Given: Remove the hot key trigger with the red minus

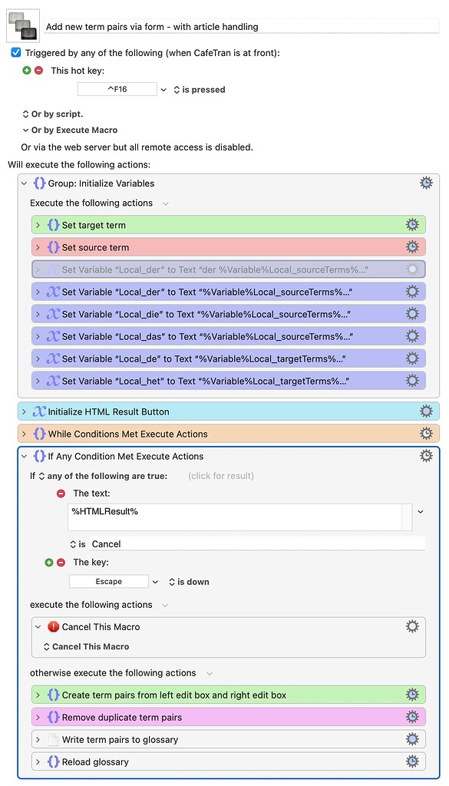Looking at the screenshot, I should (38, 71).
